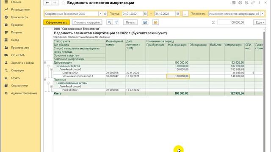Click the magnifier search icon in toolbar
Image resolution: width=271 pixels, height=152 pixels.
pyautogui.click(x=109, y=22)
